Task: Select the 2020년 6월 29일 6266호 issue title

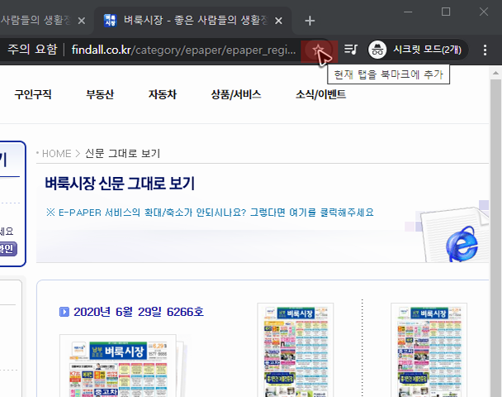Action: [139, 312]
